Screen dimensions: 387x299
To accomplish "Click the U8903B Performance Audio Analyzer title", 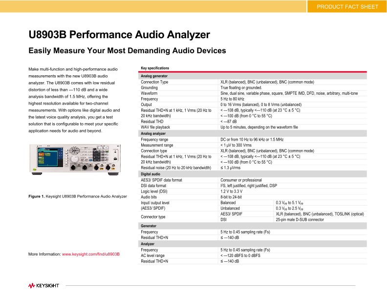I will 119,35.
